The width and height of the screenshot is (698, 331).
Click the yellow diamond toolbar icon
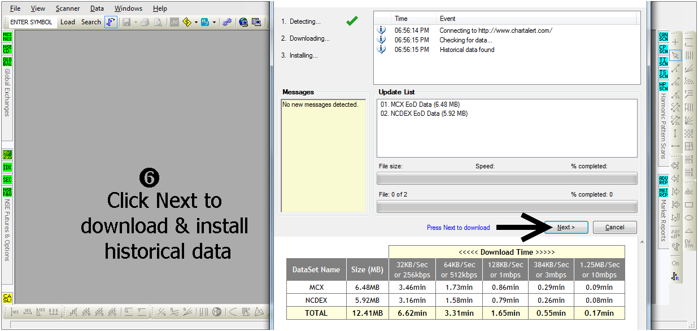187,22
